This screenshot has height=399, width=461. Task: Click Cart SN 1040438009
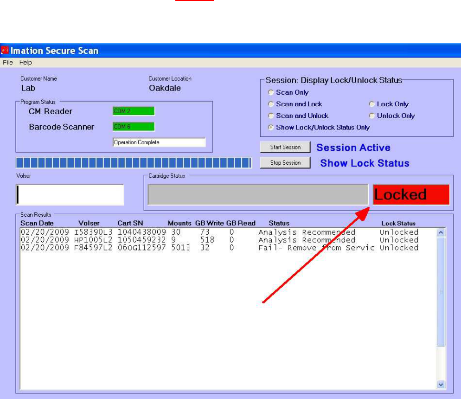(142, 232)
